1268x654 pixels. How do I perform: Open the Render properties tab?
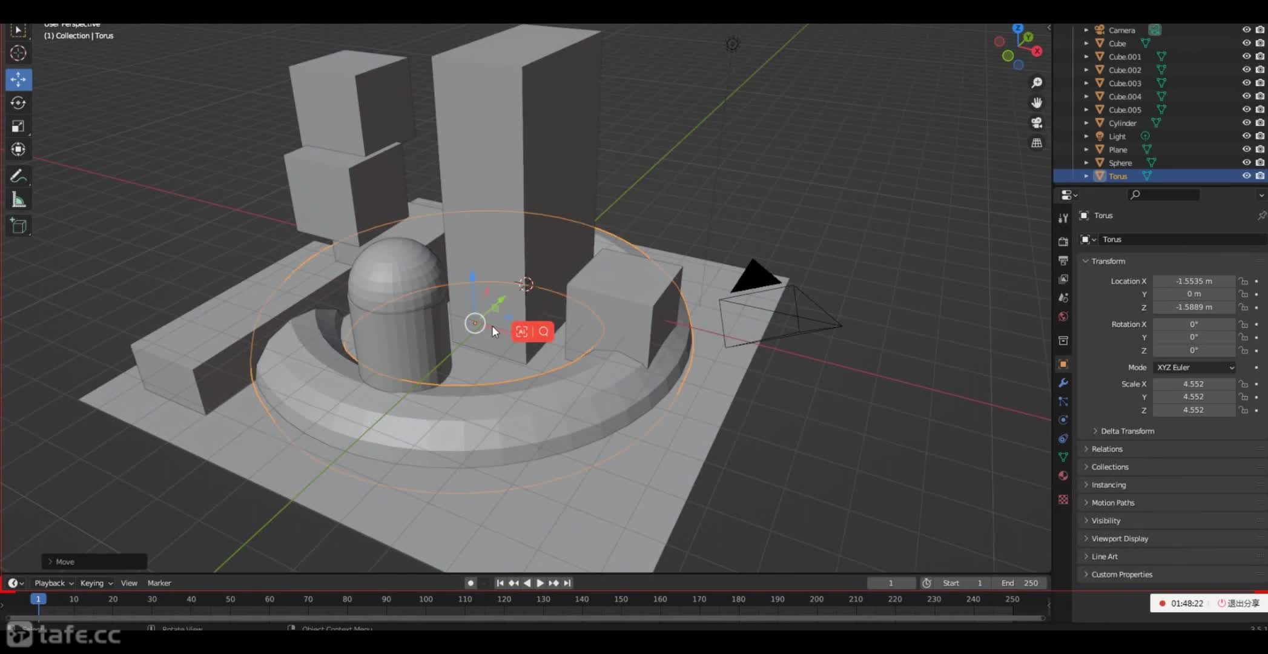(1063, 242)
